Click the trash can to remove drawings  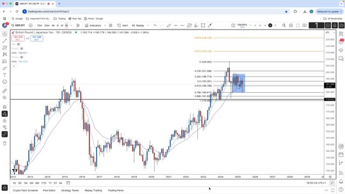5,143
